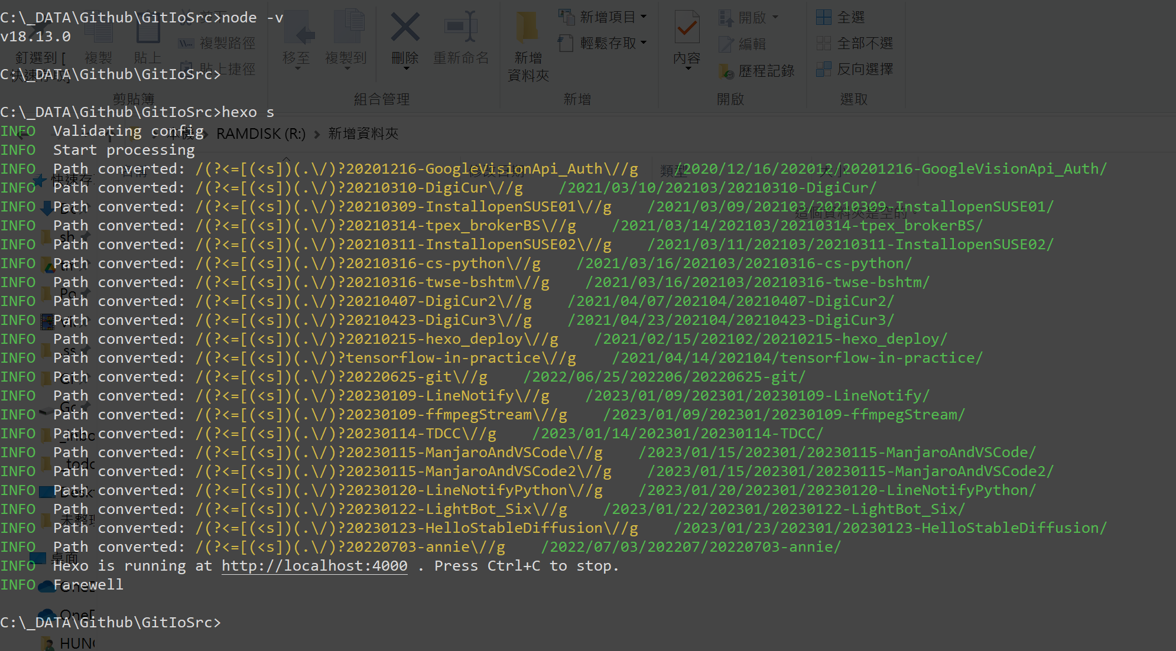Click Invert selection (反向選擇) in ribbon
Viewport: 1176px width, 651px height.
855,69
